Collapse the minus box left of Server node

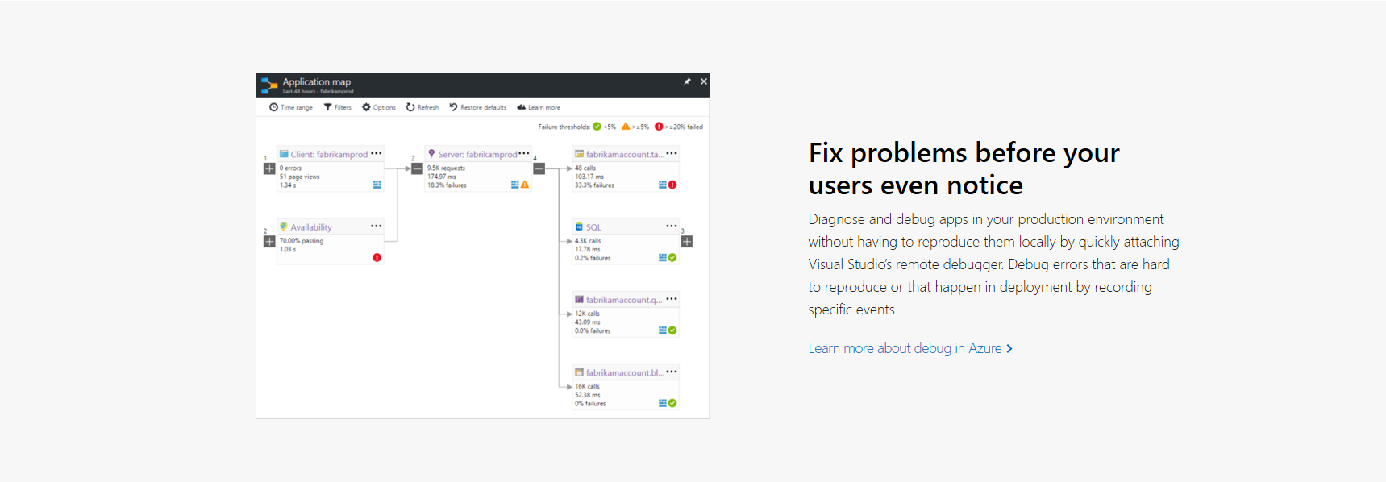click(417, 168)
